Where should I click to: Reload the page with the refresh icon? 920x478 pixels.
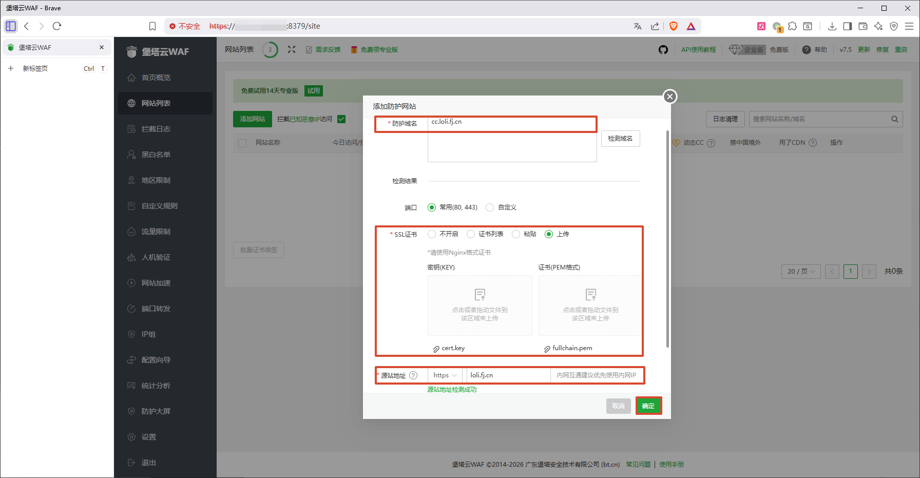coord(57,26)
